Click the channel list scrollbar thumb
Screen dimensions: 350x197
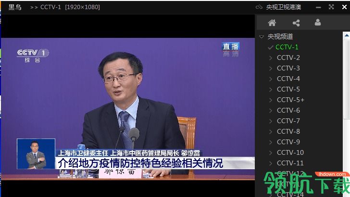(x=347, y=80)
